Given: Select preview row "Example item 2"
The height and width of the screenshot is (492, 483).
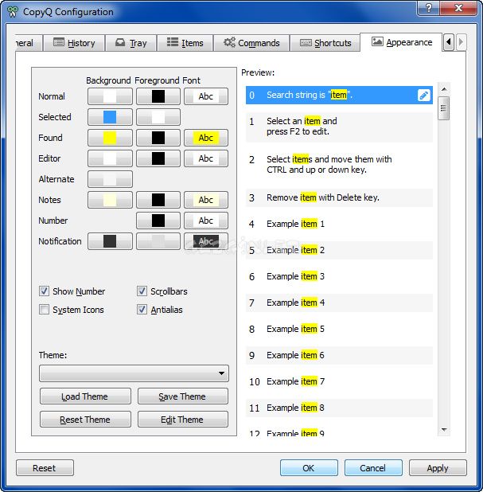Looking at the screenshot, I should 339,251.
